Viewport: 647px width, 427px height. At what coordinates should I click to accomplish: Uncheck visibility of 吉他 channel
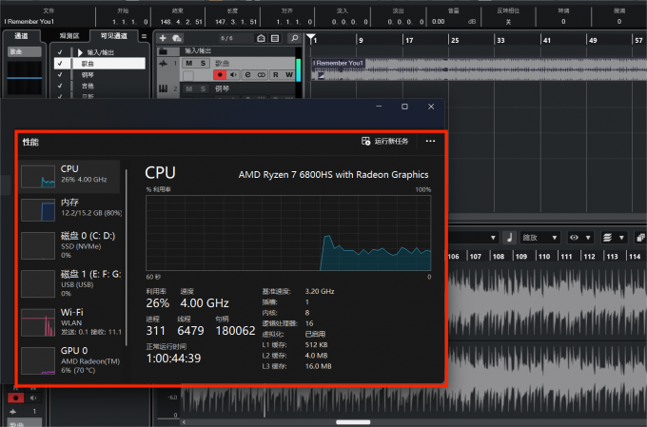60,86
